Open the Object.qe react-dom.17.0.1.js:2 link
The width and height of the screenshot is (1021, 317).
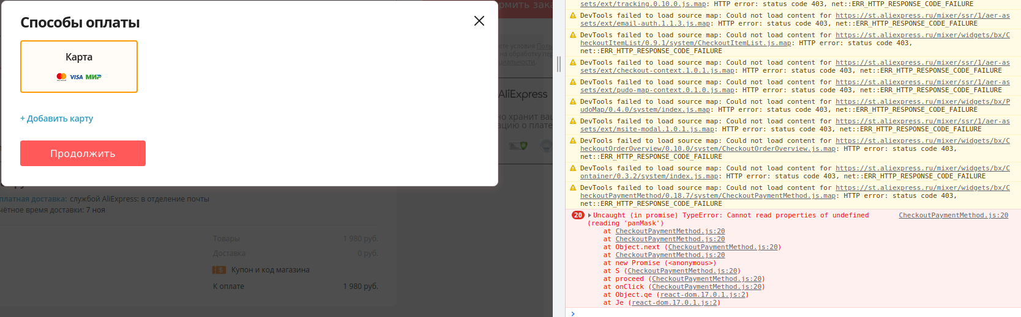[x=703, y=295]
